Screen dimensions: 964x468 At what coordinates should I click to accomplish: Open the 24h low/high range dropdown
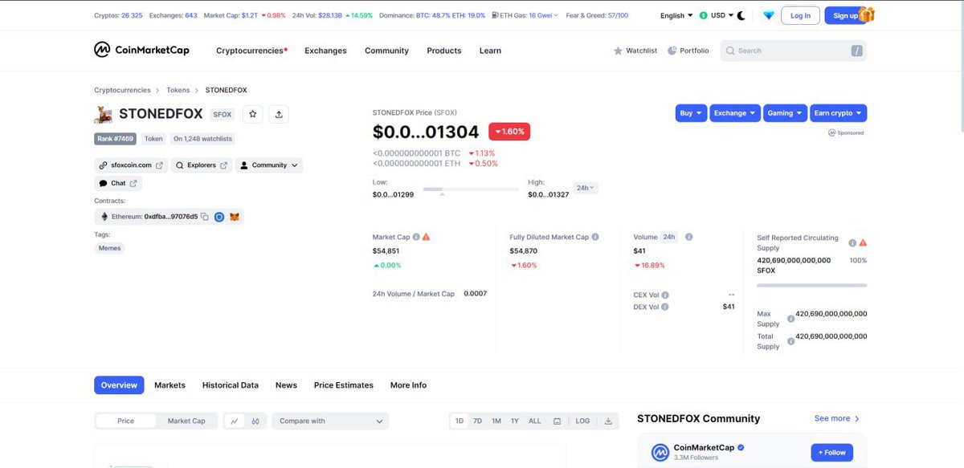point(586,188)
